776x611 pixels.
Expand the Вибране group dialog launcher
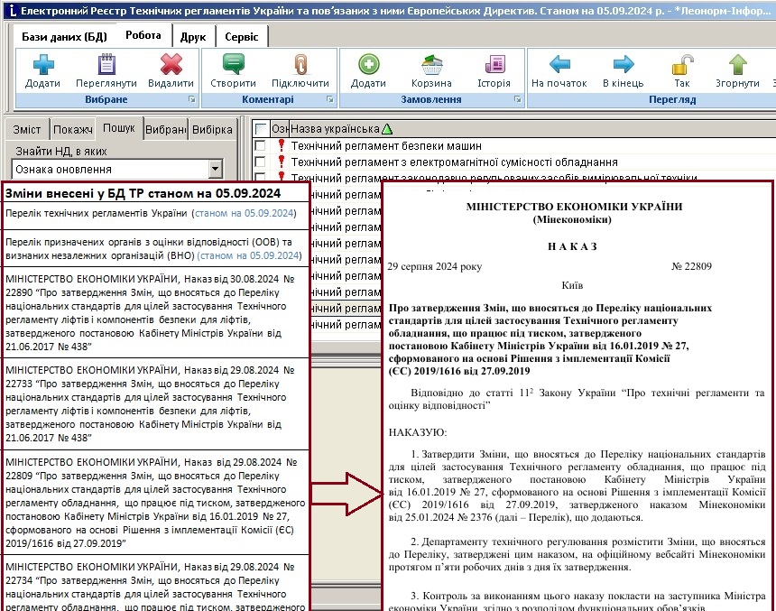point(192,99)
